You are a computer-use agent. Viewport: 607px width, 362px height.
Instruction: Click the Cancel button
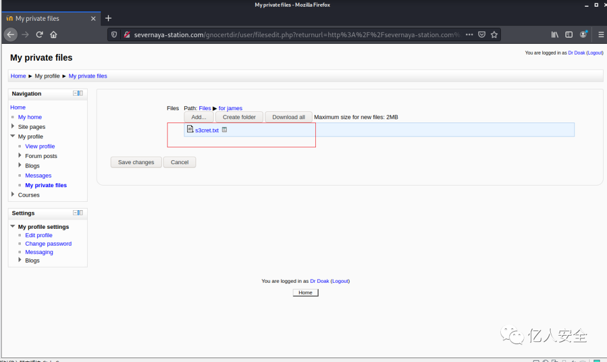(x=180, y=162)
